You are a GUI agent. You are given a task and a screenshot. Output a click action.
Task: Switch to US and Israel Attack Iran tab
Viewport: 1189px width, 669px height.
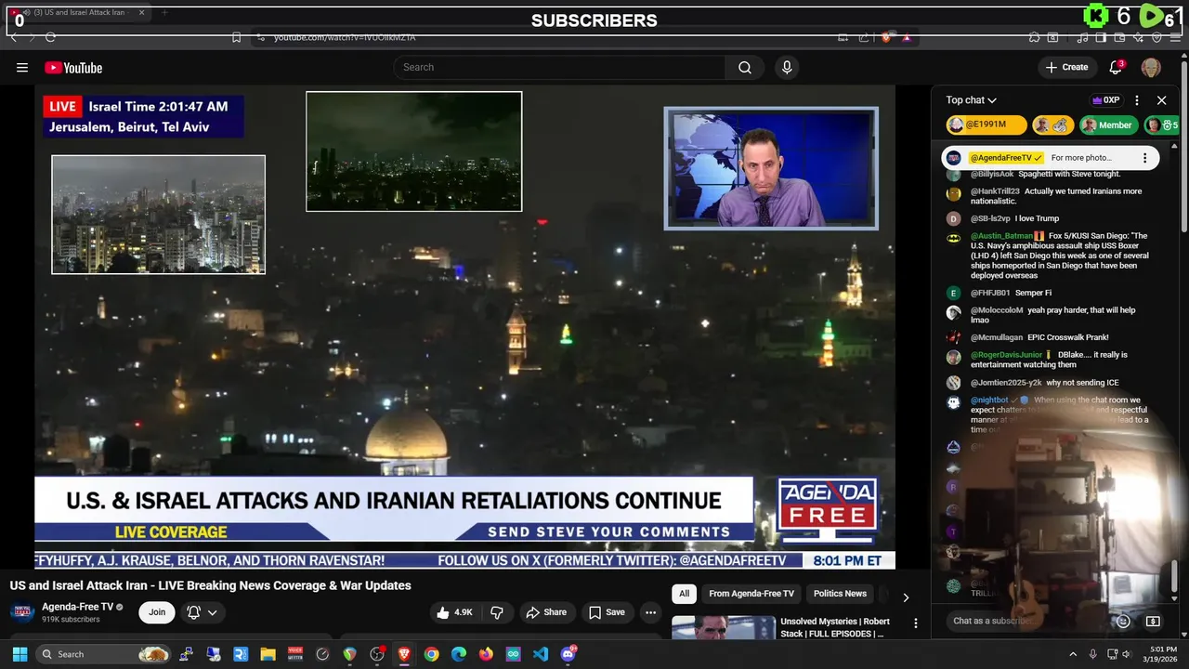(x=78, y=13)
